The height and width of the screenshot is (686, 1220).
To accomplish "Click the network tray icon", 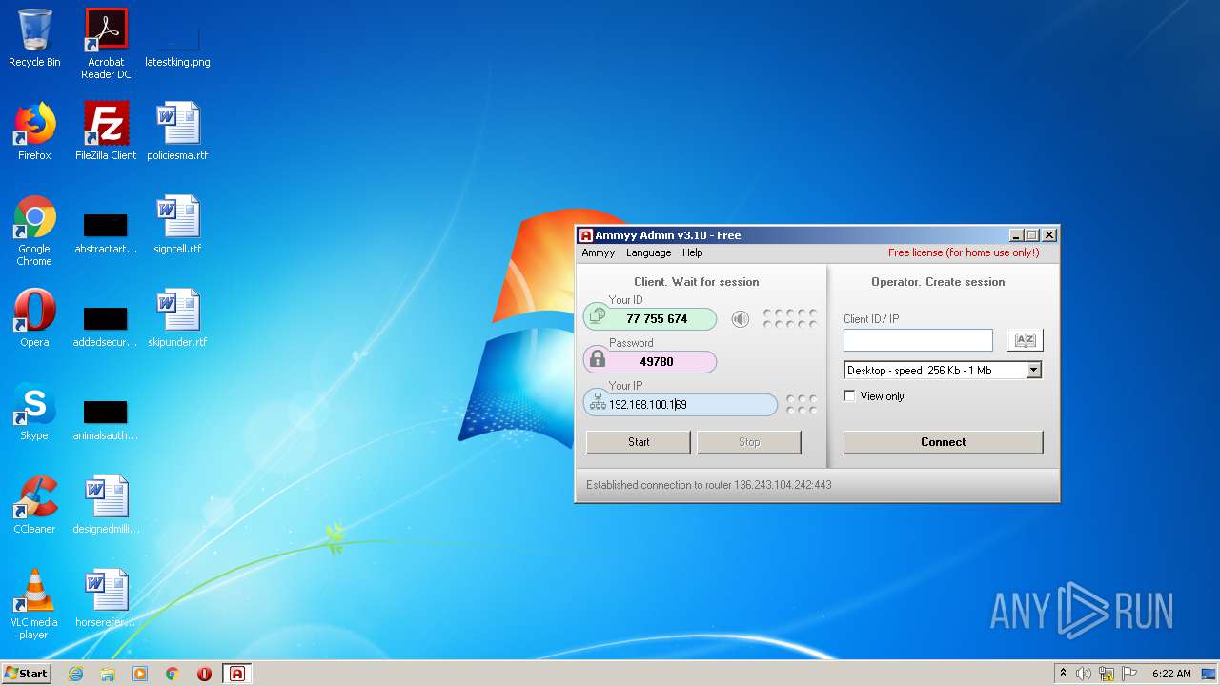I will 1107,674.
